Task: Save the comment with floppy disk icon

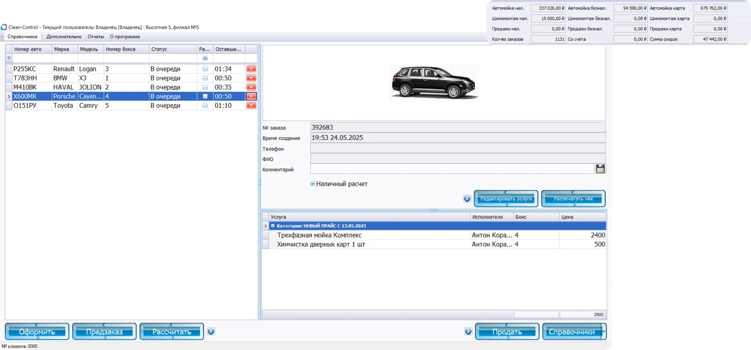Action: click(600, 169)
